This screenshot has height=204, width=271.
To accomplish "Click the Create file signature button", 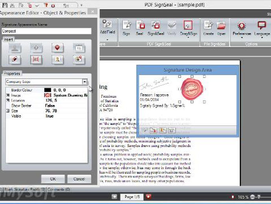I will 209,28.
